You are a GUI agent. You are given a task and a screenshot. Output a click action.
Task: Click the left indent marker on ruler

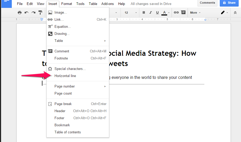(x=42, y=19)
